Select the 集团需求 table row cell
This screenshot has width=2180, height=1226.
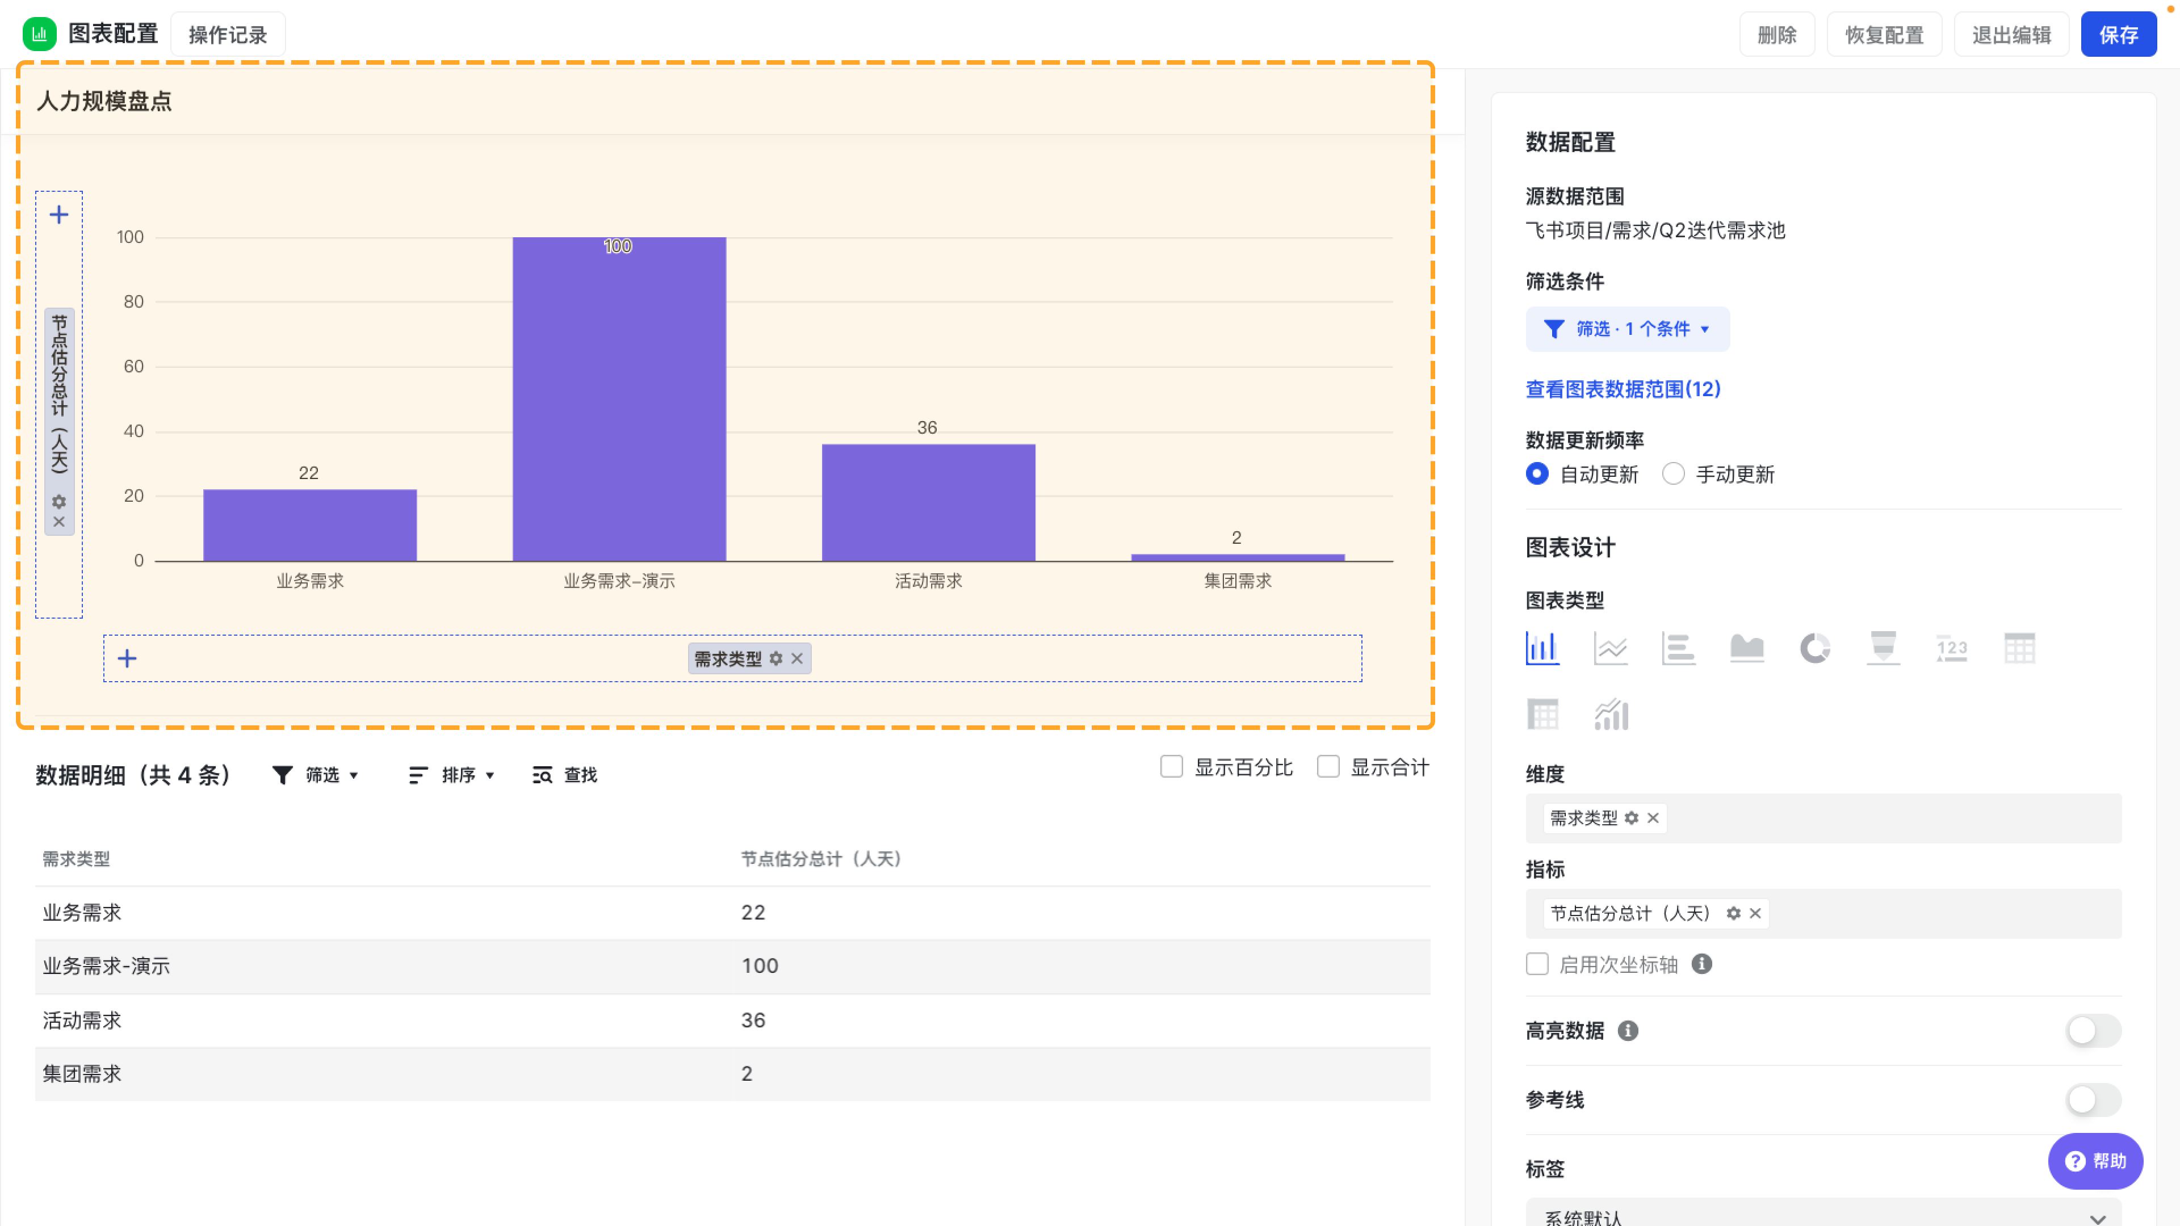coord(82,1074)
